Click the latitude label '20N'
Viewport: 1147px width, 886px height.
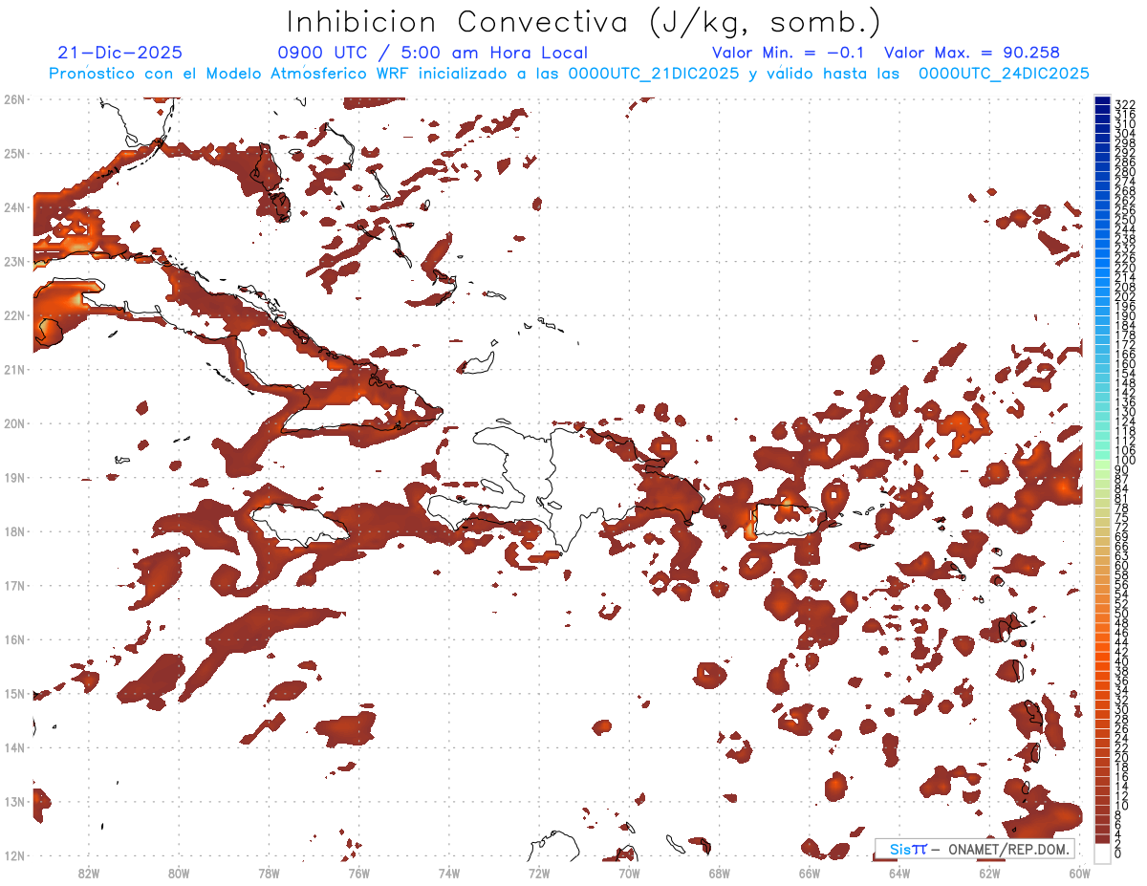14,422
